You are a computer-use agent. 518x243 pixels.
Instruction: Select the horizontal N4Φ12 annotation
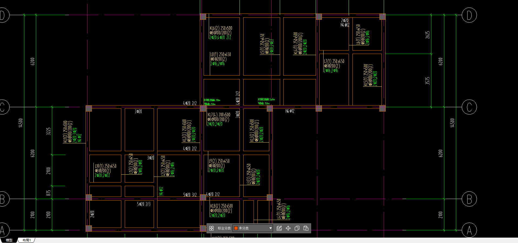tap(290, 111)
